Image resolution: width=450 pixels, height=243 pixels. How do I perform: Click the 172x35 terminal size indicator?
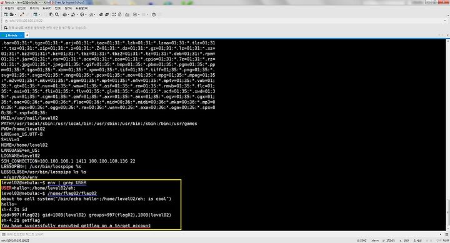389,241
